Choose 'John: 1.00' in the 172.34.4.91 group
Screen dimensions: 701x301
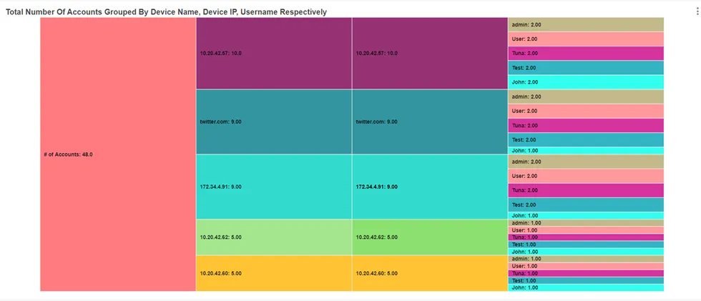pos(586,215)
